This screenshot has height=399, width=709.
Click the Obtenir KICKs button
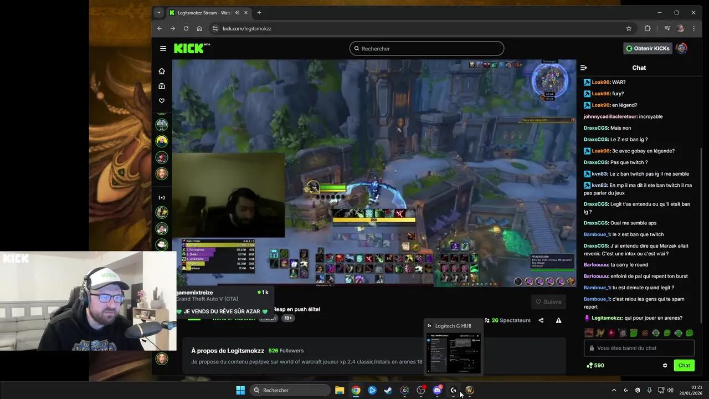click(648, 48)
